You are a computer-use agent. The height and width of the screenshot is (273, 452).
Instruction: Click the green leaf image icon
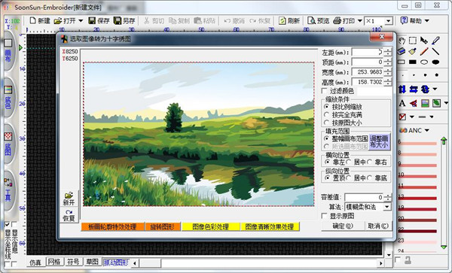436,103
